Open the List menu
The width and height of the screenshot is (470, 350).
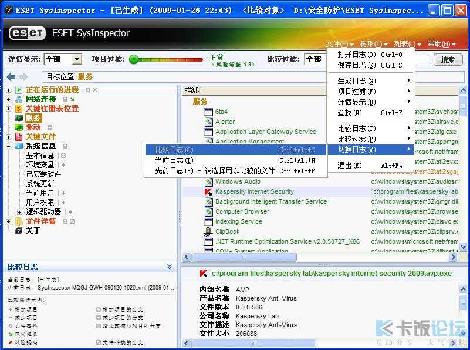[407, 44]
